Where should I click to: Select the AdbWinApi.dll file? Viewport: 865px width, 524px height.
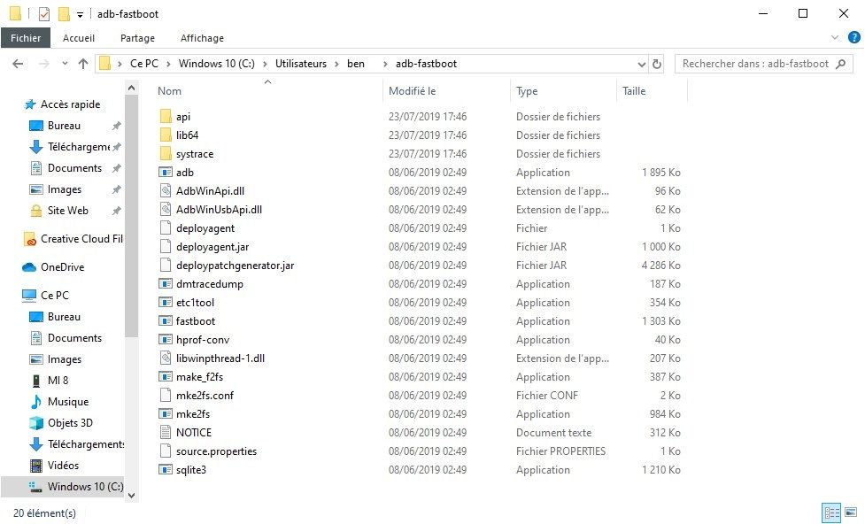tap(210, 191)
